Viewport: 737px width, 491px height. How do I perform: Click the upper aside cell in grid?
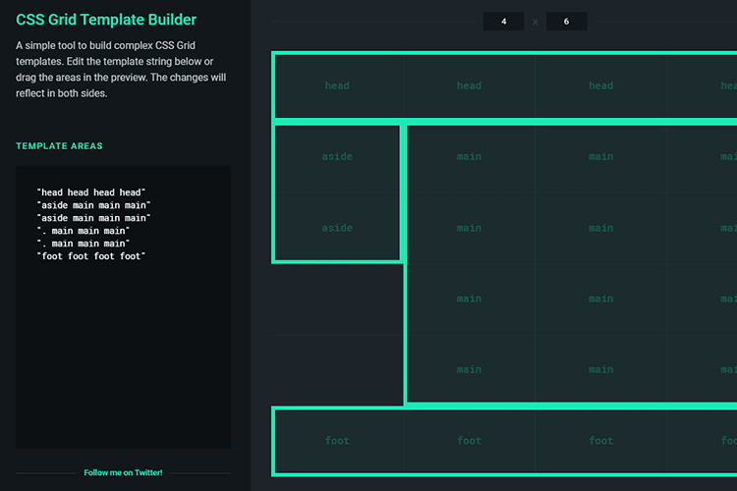pos(337,157)
